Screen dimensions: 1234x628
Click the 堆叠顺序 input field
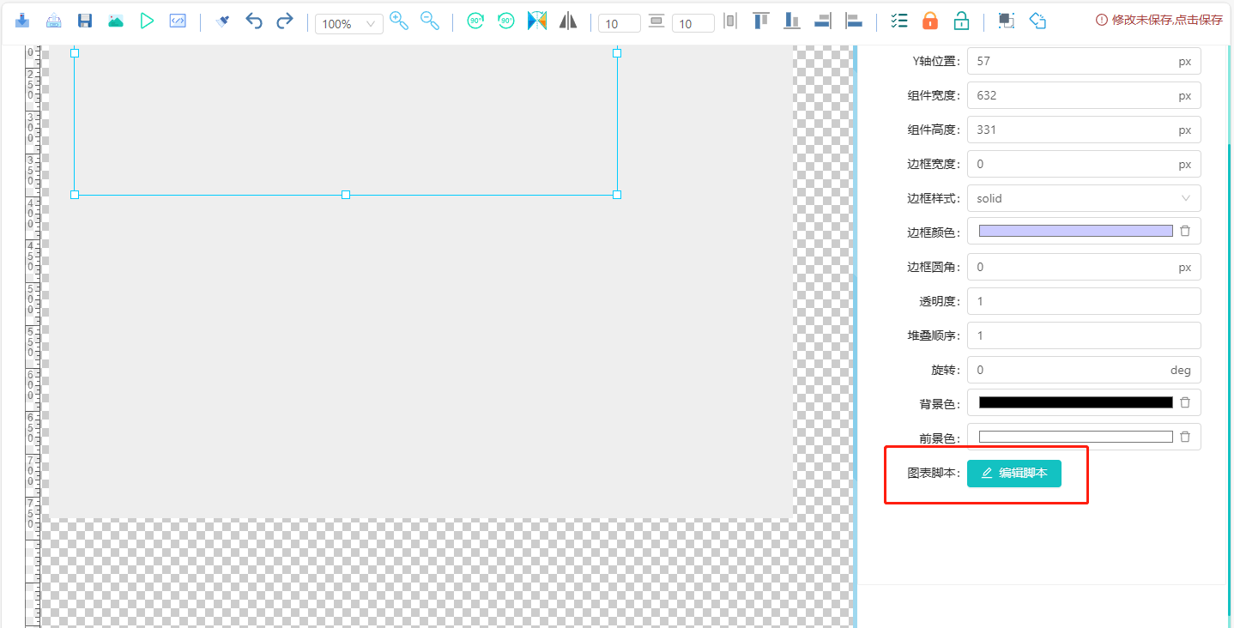[1084, 335]
